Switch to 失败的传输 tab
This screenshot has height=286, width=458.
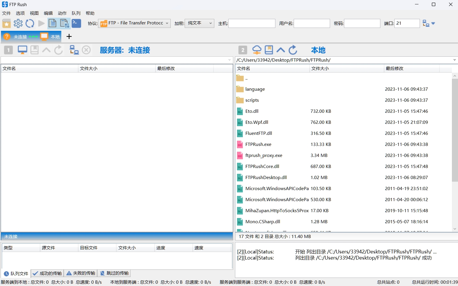click(81, 274)
